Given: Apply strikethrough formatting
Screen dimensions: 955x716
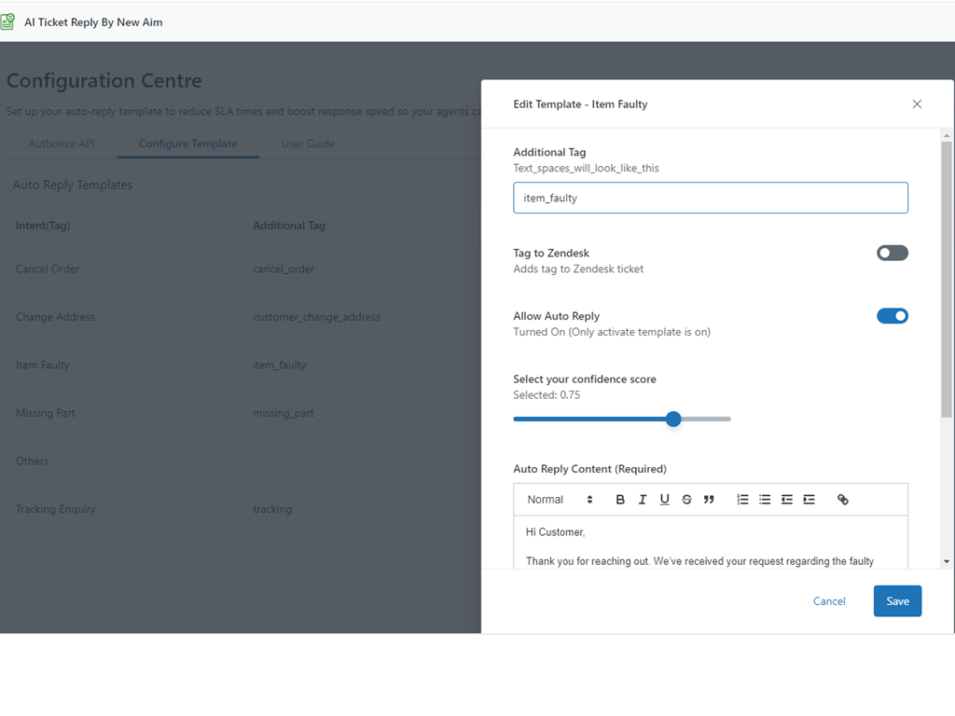Looking at the screenshot, I should pos(687,500).
